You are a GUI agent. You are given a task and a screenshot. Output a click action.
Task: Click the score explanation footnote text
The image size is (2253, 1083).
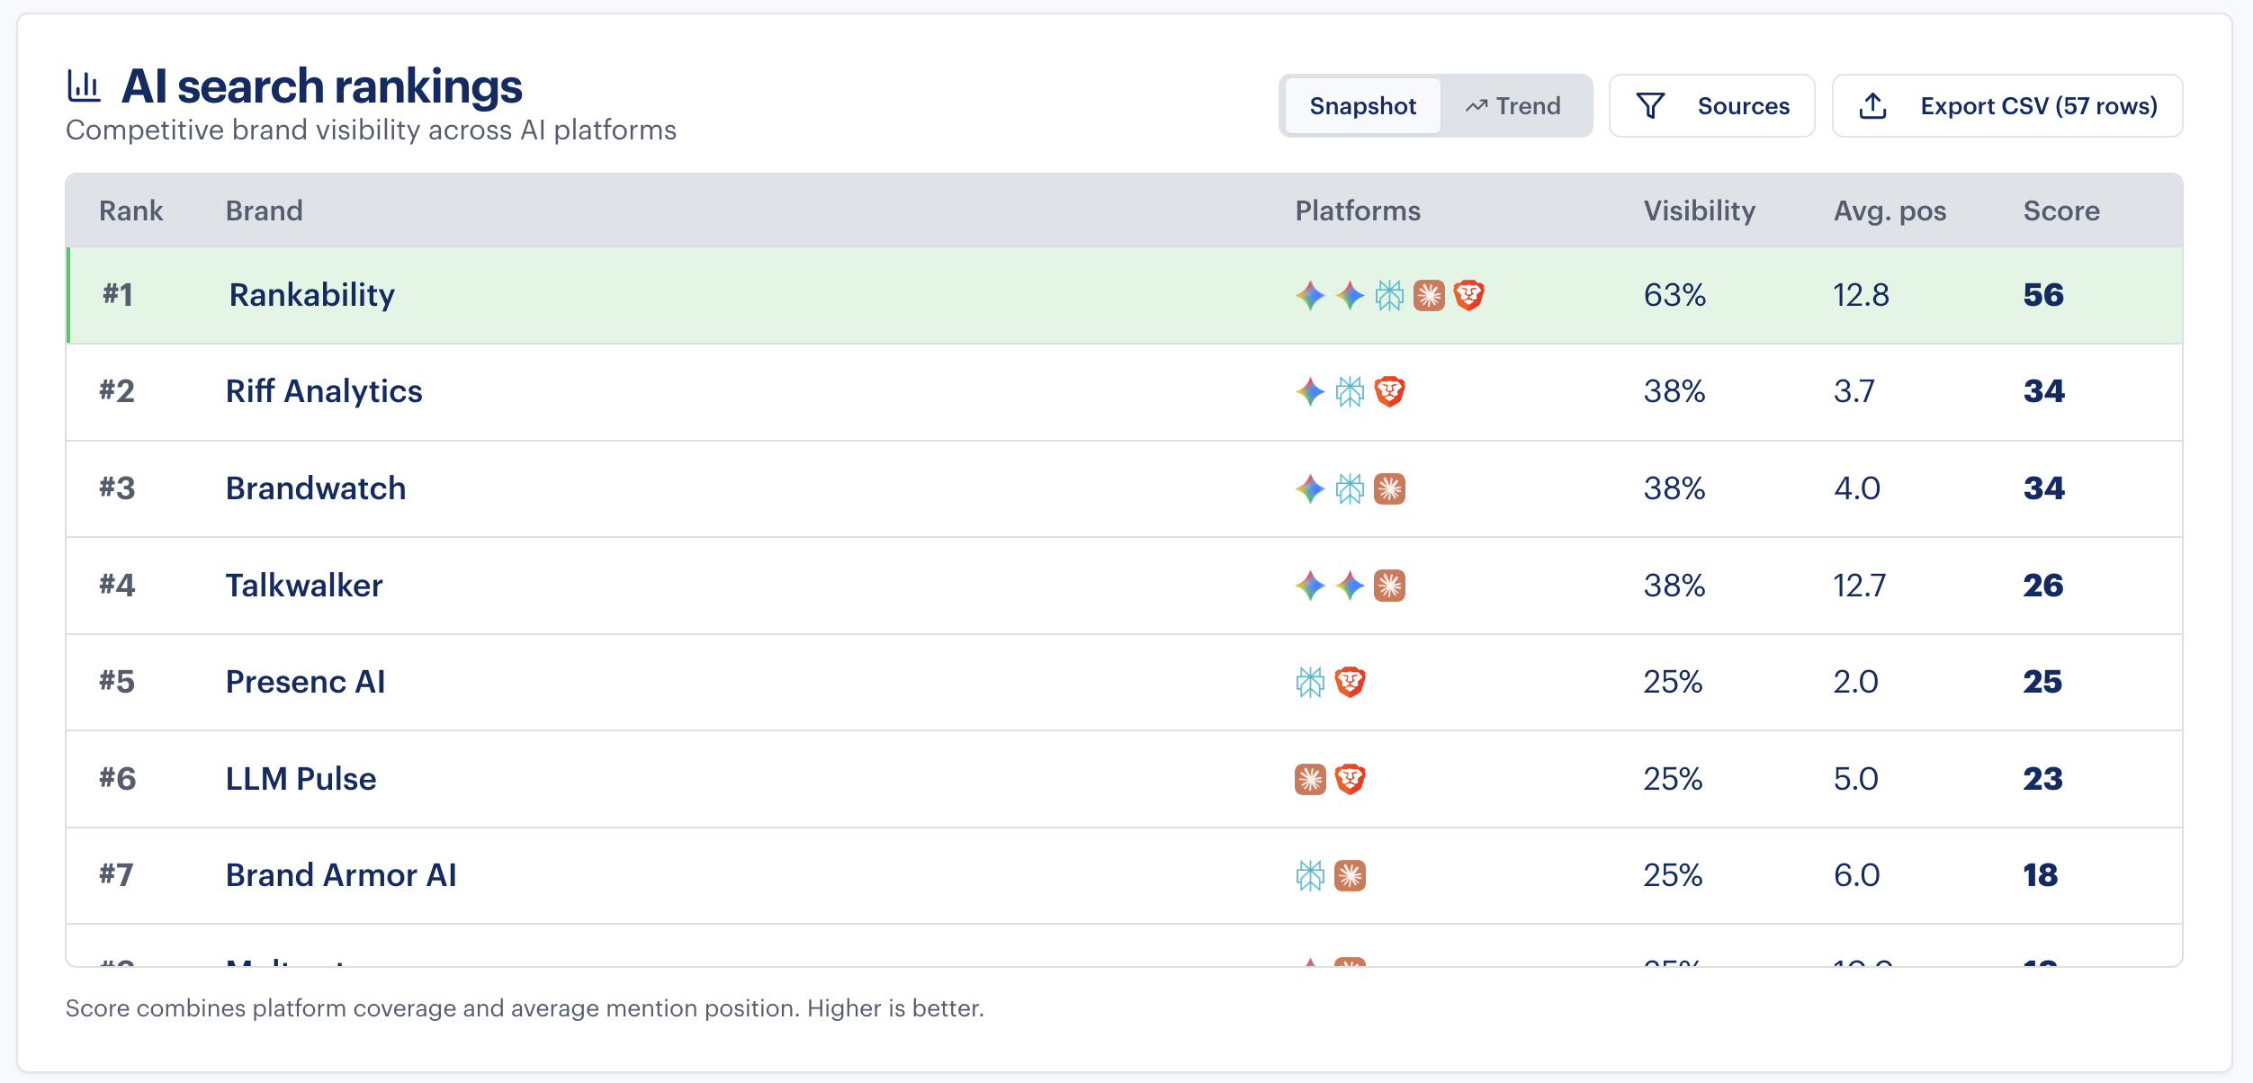pyautogui.click(x=525, y=1008)
